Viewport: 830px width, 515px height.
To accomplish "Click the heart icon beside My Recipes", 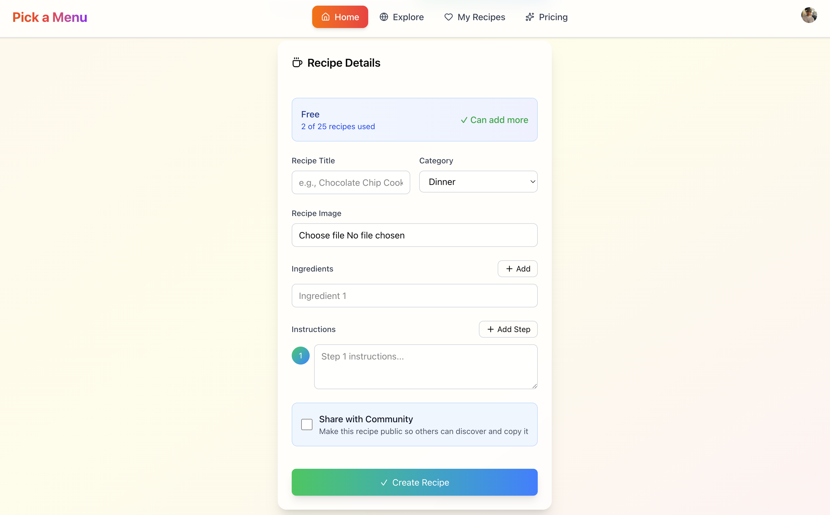I will [448, 17].
